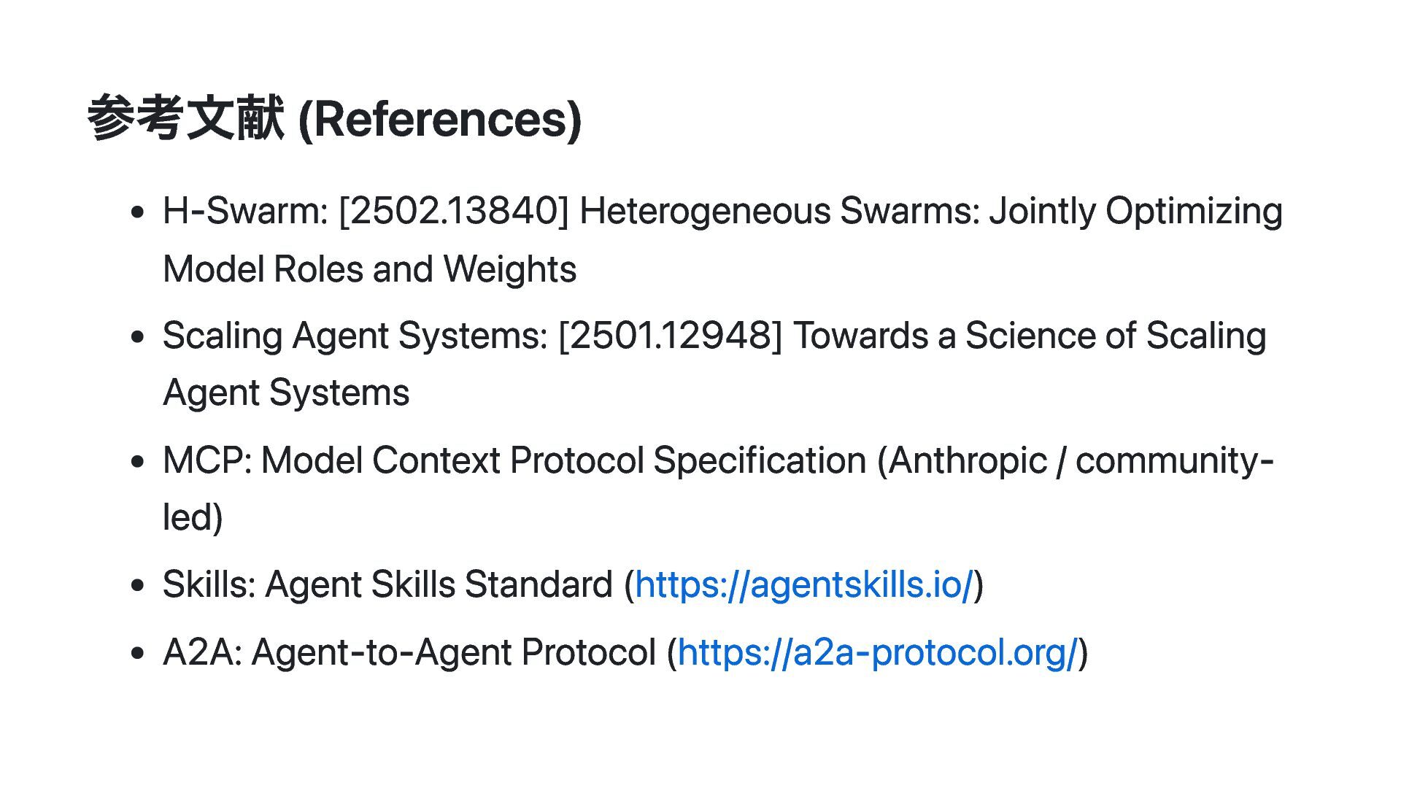
Task: Click "Agent Skills Standard" text
Action: [439, 585]
